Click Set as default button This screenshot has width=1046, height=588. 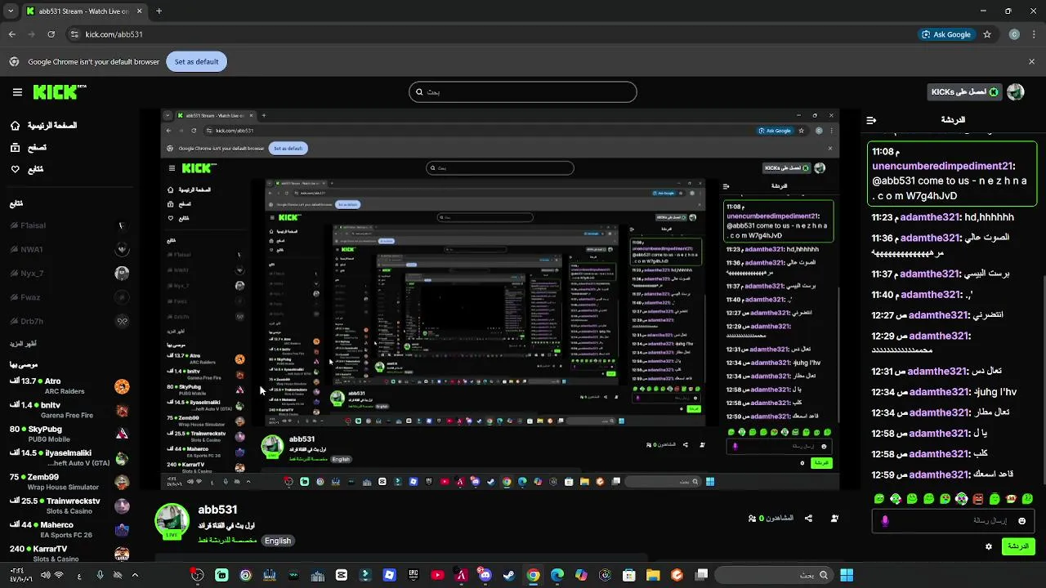(196, 62)
